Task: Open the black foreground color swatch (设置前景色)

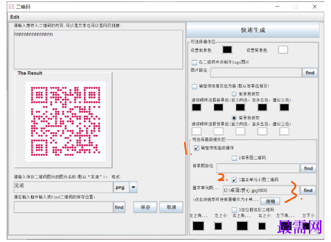Action: point(228,50)
